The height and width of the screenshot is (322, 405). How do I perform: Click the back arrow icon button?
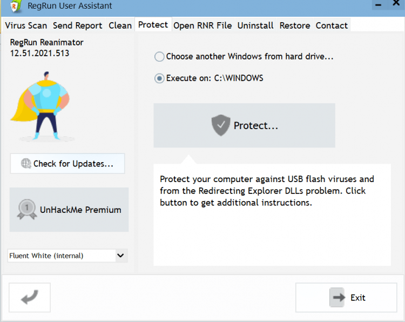click(30, 298)
